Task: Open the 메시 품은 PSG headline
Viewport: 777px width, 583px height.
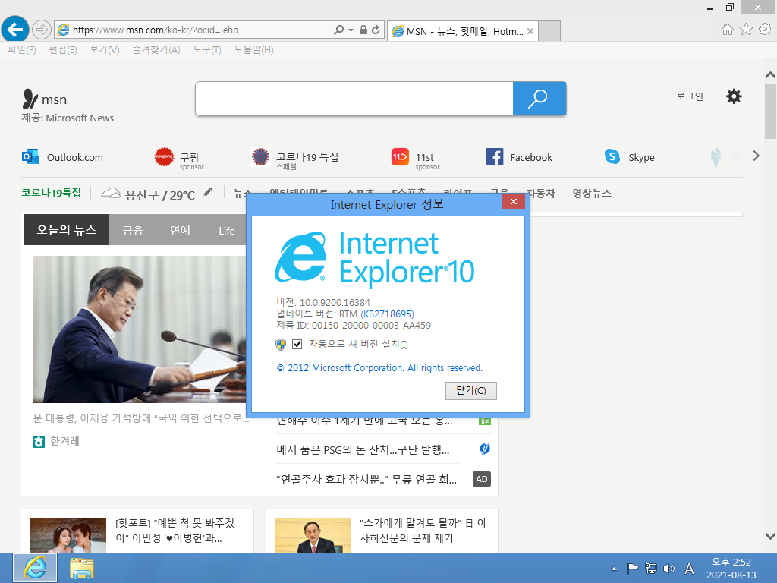Action: [x=363, y=449]
